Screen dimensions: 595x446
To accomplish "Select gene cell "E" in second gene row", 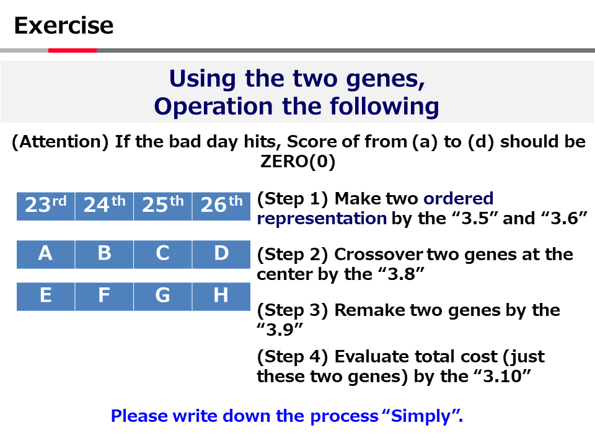I will coord(45,296).
